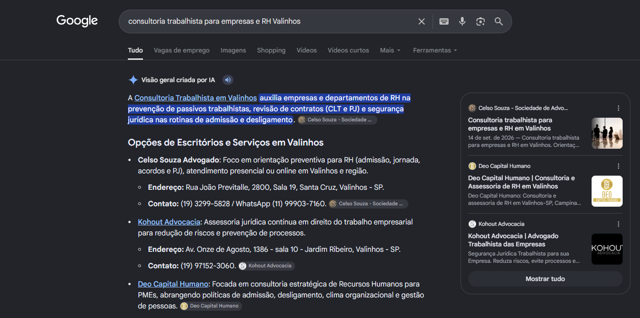Open Consultoria Trabalhista em Valinhos link

tap(196, 98)
